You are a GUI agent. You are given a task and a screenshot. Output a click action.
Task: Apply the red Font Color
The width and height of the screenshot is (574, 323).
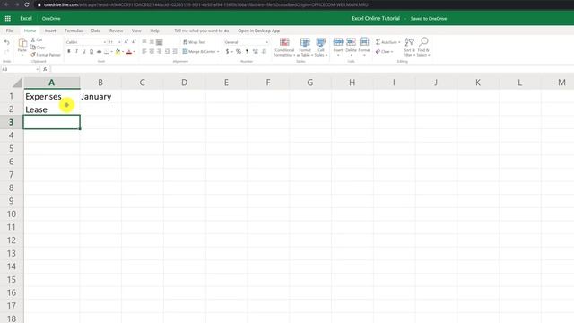129,52
